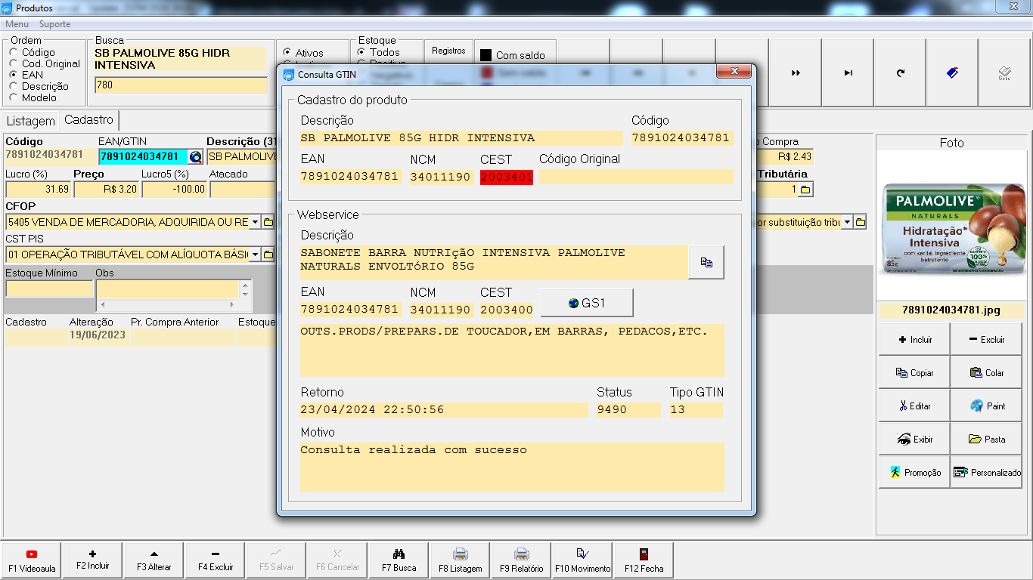This screenshot has height=580, width=1033.
Task: Click photo Incluir button
Action: 914,340
